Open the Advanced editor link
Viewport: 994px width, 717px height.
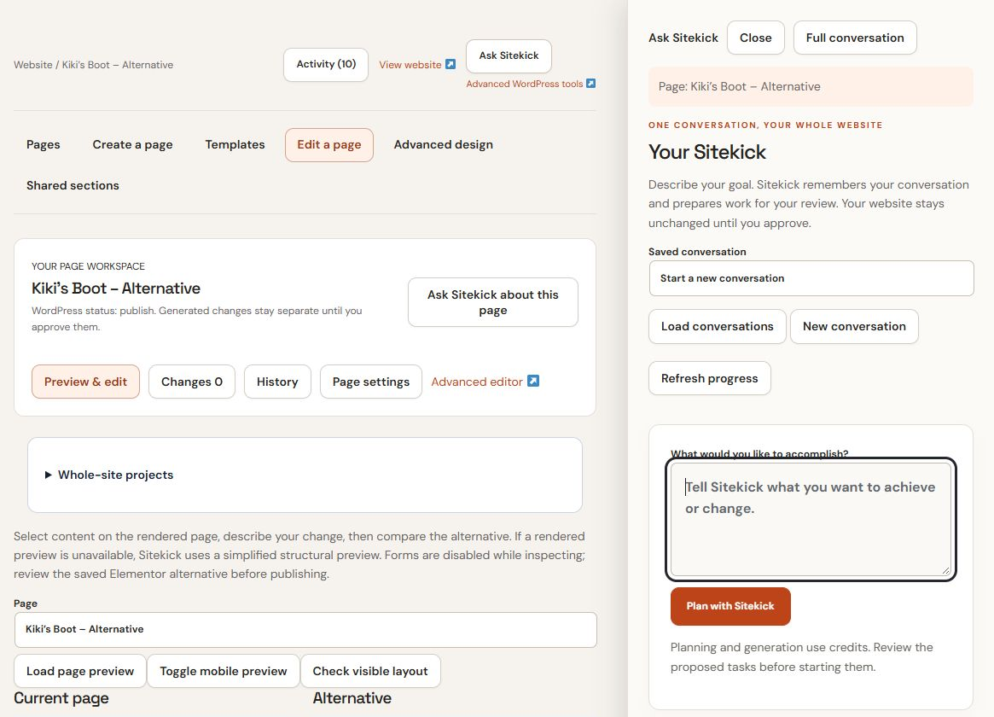[477, 382]
